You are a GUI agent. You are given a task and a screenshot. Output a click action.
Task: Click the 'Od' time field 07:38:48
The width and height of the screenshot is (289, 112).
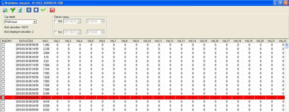pos(94,21)
